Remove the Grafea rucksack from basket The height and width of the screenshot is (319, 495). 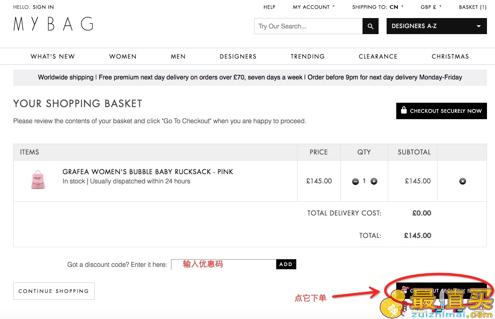click(462, 181)
